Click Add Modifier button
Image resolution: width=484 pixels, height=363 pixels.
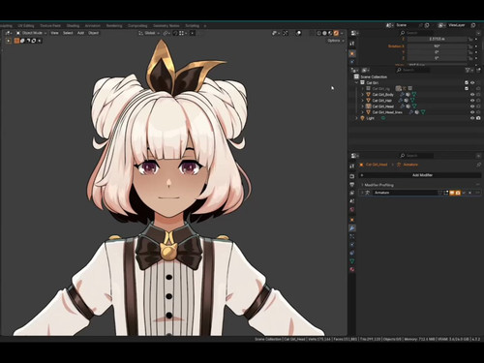(x=420, y=175)
